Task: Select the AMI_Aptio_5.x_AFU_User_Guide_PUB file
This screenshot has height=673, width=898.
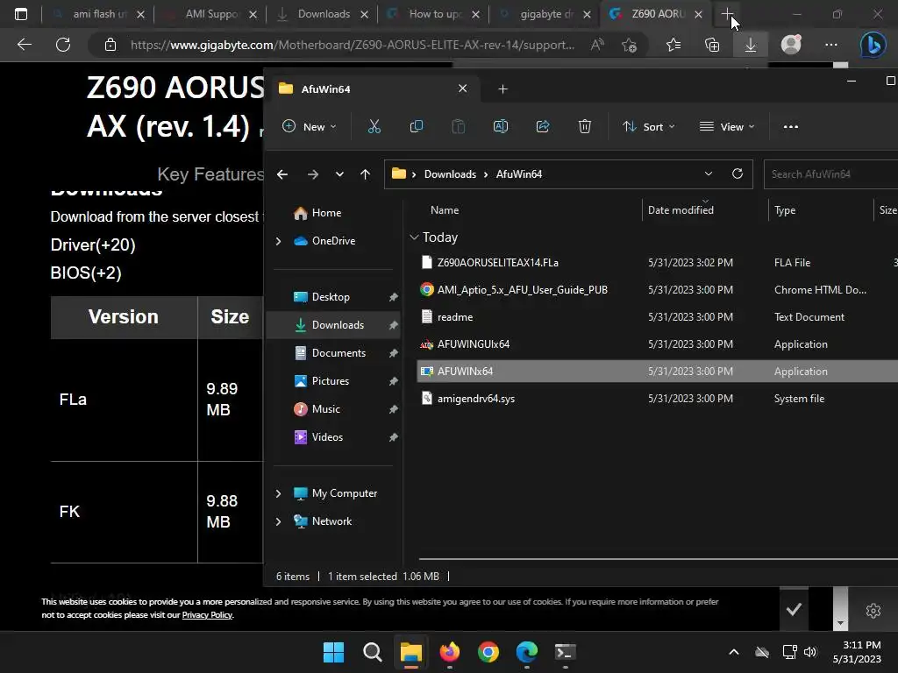Action: pyautogui.click(x=523, y=289)
